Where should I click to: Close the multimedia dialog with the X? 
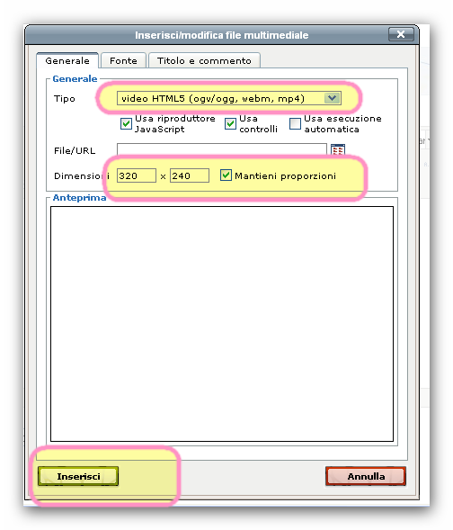[x=401, y=34]
